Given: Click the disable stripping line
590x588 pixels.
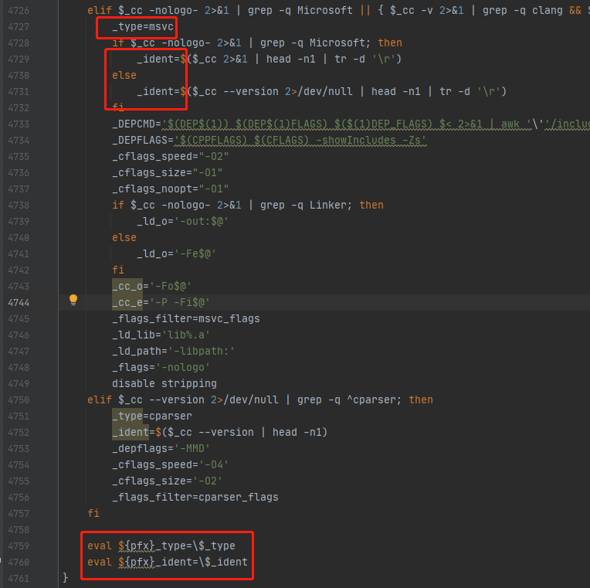Looking at the screenshot, I should [x=164, y=383].
